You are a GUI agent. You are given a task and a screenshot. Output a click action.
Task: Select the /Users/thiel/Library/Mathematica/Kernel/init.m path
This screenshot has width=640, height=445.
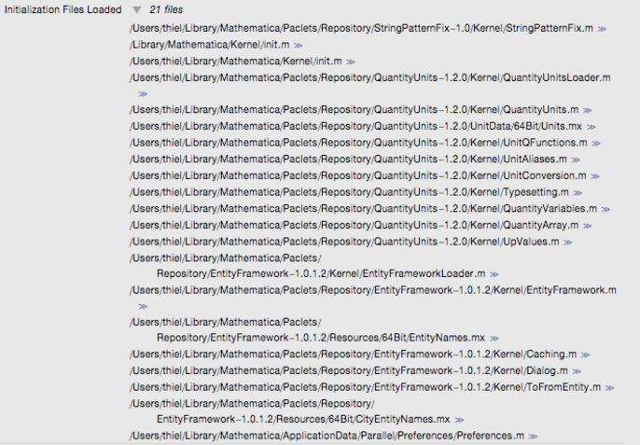click(x=236, y=62)
